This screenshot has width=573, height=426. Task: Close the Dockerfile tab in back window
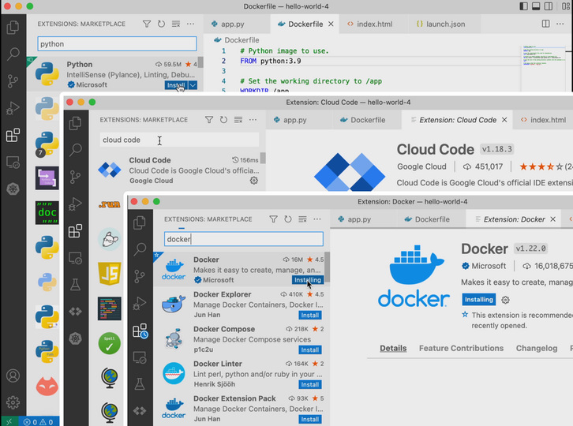click(331, 24)
